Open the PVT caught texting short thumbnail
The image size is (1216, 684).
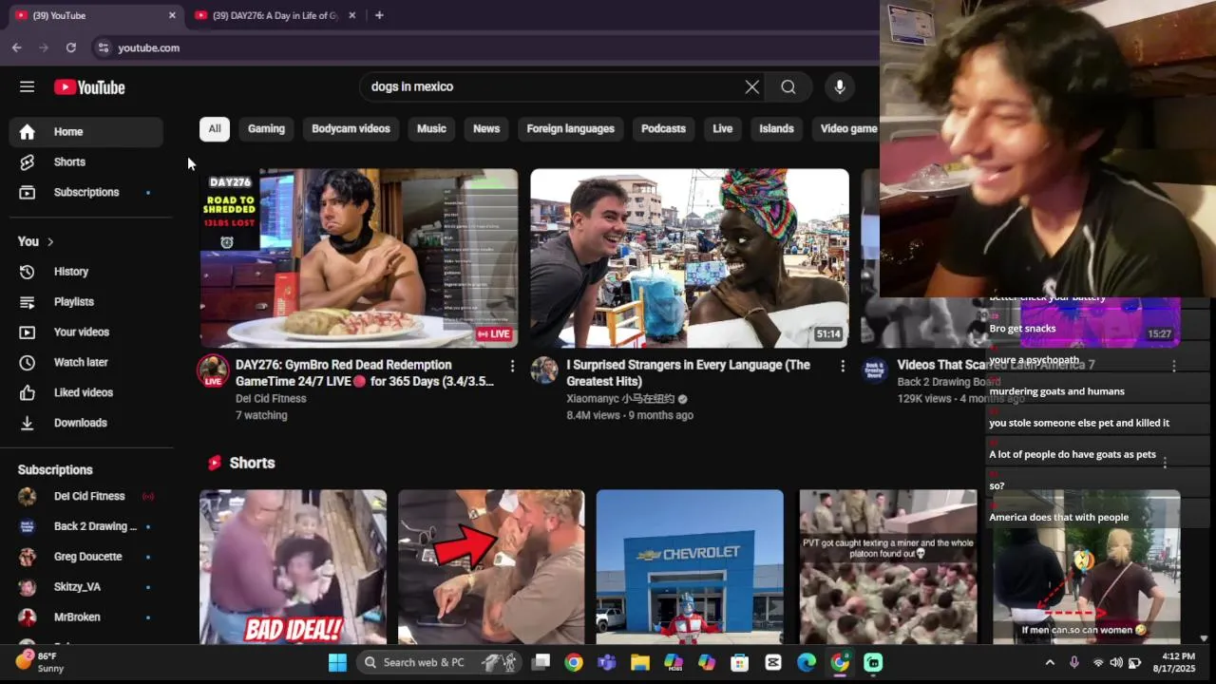[x=888, y=567]
